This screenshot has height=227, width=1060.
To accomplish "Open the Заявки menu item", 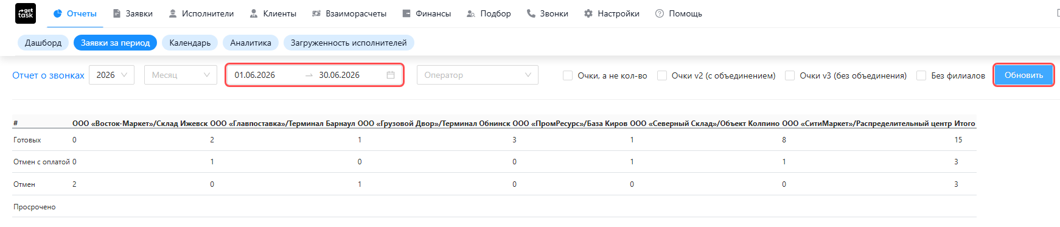I will pyautogui.click(x=133, y=13).
